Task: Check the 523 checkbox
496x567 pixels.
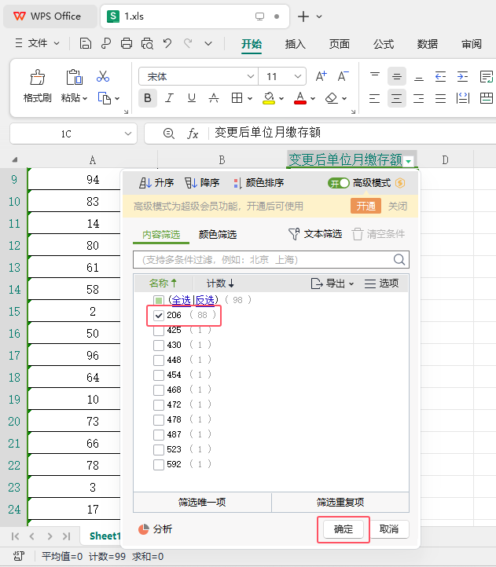Action: (x=159, y=449)
